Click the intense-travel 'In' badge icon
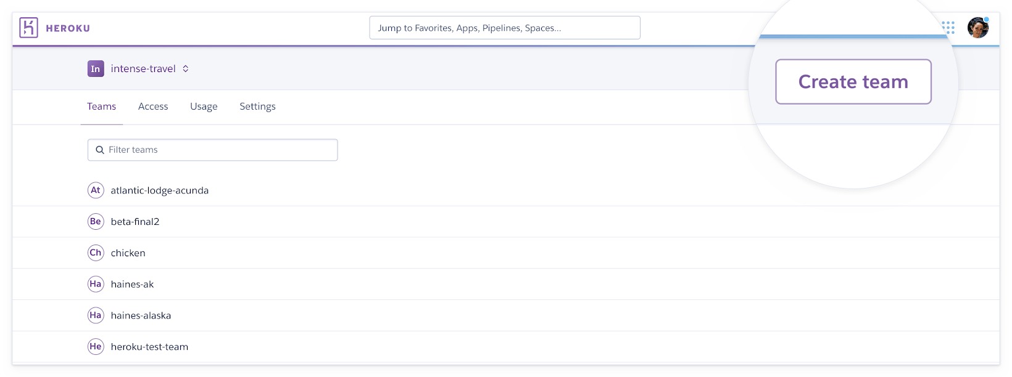This screenshot has width=1012, height=377. click(x=96, y=69)
